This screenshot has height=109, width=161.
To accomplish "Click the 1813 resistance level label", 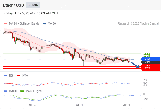I will 147,53.
